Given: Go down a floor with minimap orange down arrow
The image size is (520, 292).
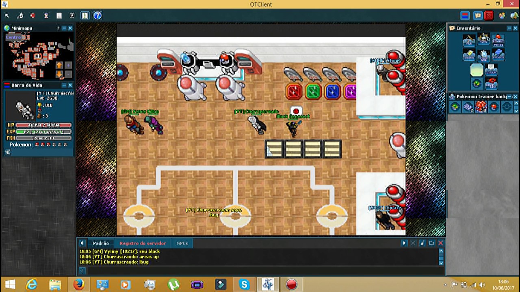Looking at the screenshot, I should [59, 74].
